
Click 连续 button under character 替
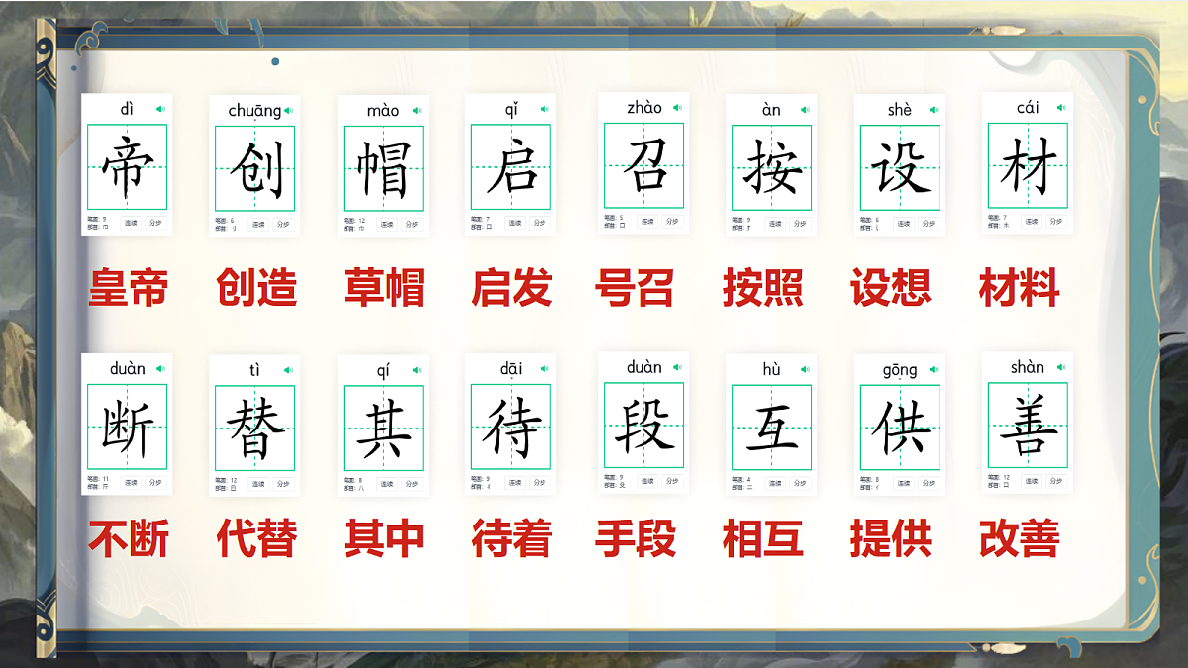click(258, 484)
